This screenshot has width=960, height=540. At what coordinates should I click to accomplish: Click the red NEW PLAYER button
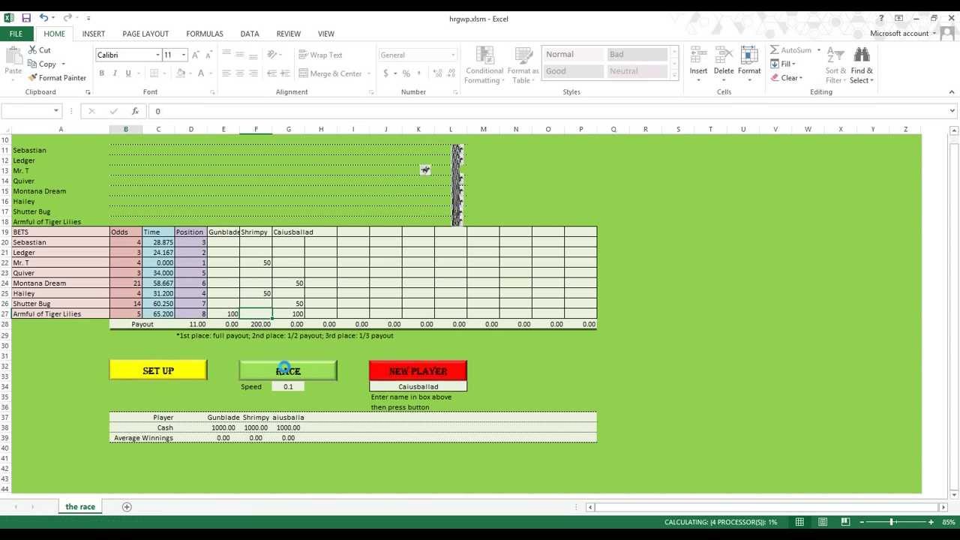(x=418, y=370)
